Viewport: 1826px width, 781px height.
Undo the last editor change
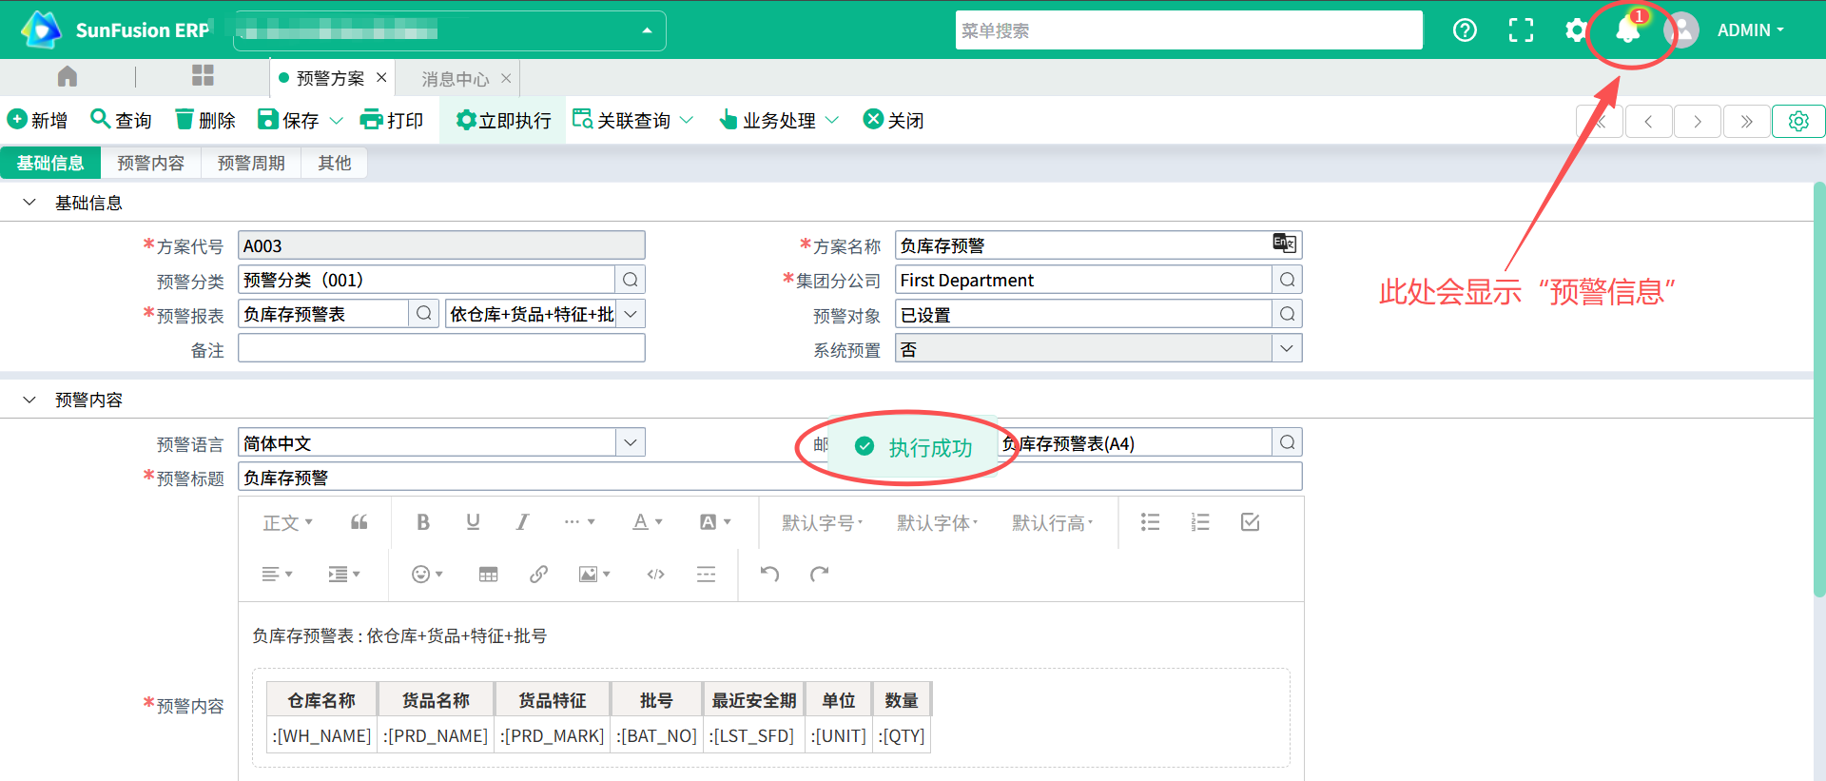tap(769, 574)
